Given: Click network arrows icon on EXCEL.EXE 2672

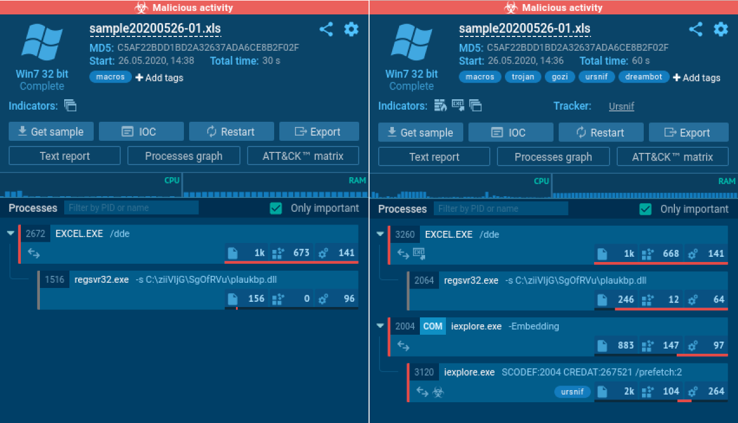Looking at the screenshot, I should pos(34,253).
